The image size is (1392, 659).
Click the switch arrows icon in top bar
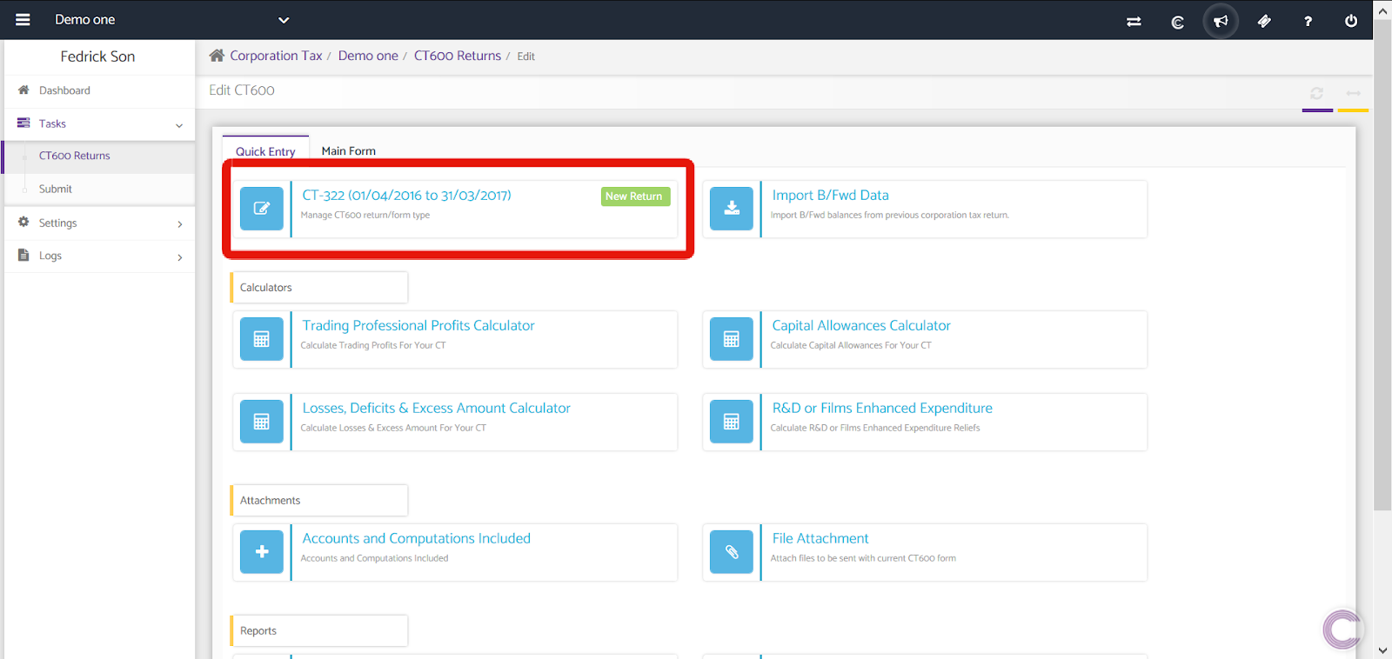point(1134,21)
